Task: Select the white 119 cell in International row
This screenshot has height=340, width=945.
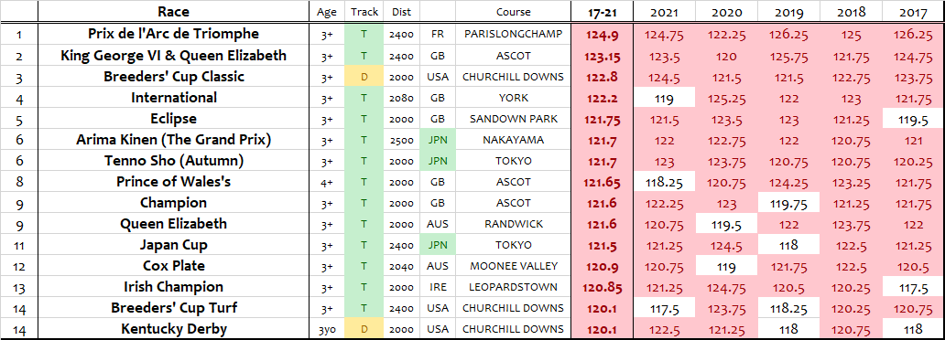Action: [664, 98]
